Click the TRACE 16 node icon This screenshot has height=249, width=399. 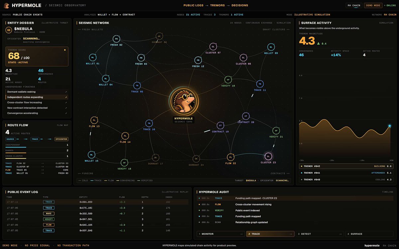149,123
